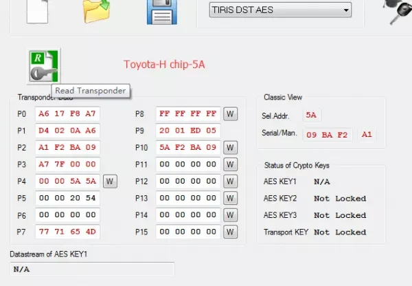Click the P13 data field

pos(188,198)
